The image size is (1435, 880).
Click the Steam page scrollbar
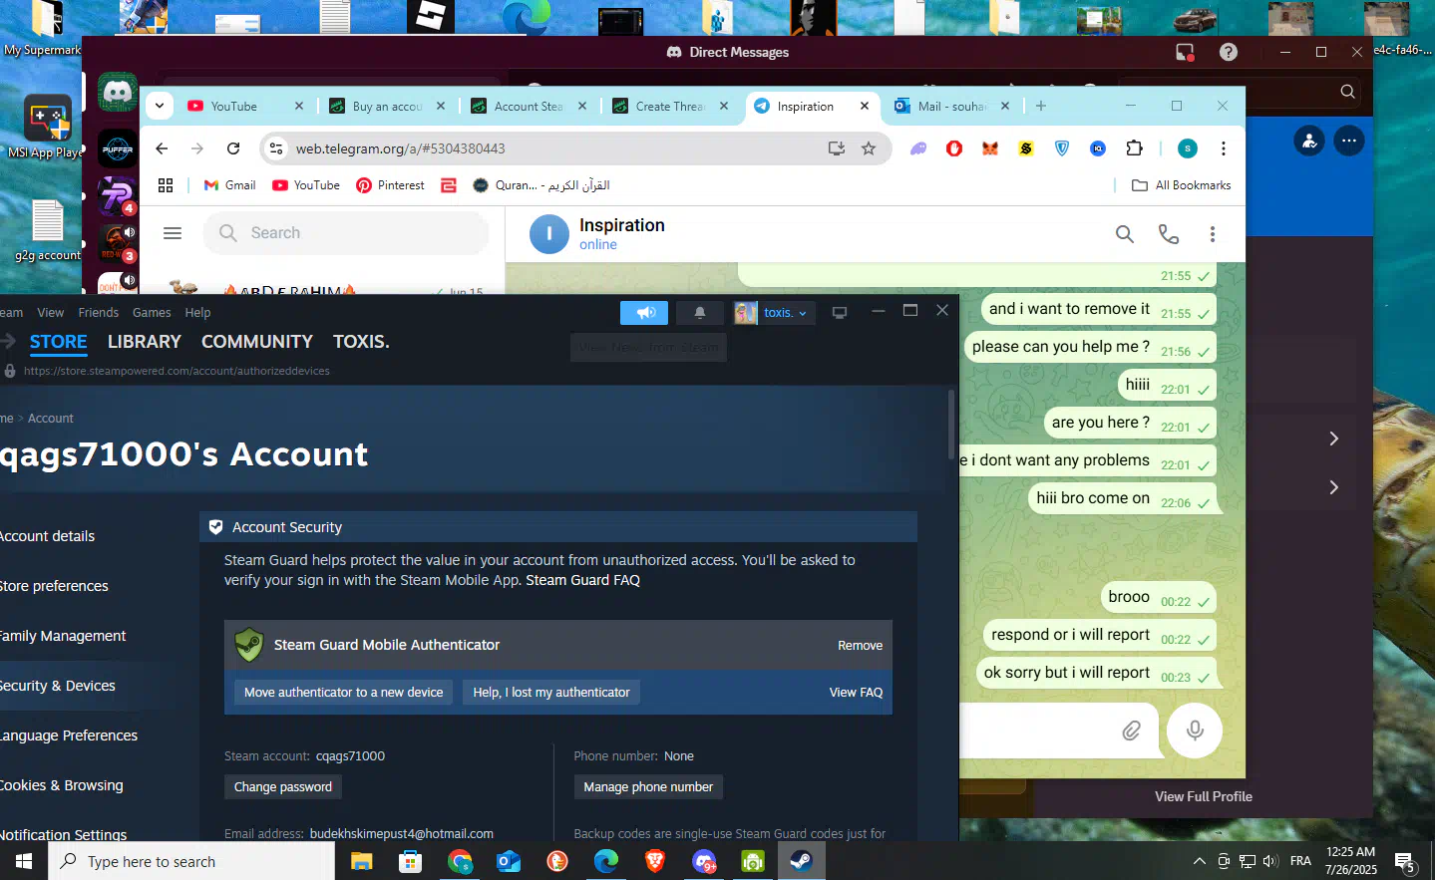951,424
